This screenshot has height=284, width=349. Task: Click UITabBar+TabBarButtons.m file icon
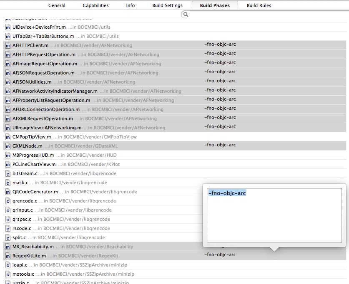[8, 37]
